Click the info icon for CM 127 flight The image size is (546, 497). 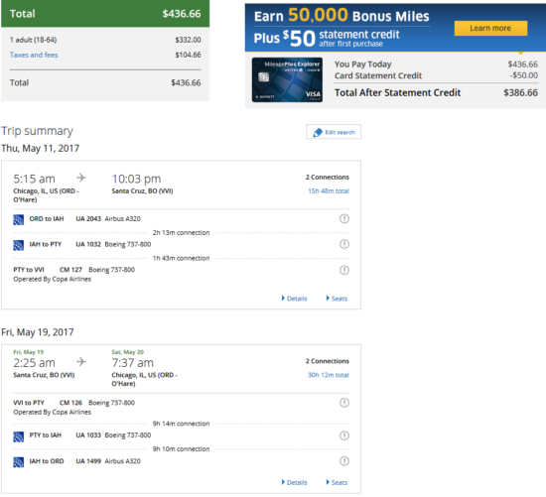[344, 270]
